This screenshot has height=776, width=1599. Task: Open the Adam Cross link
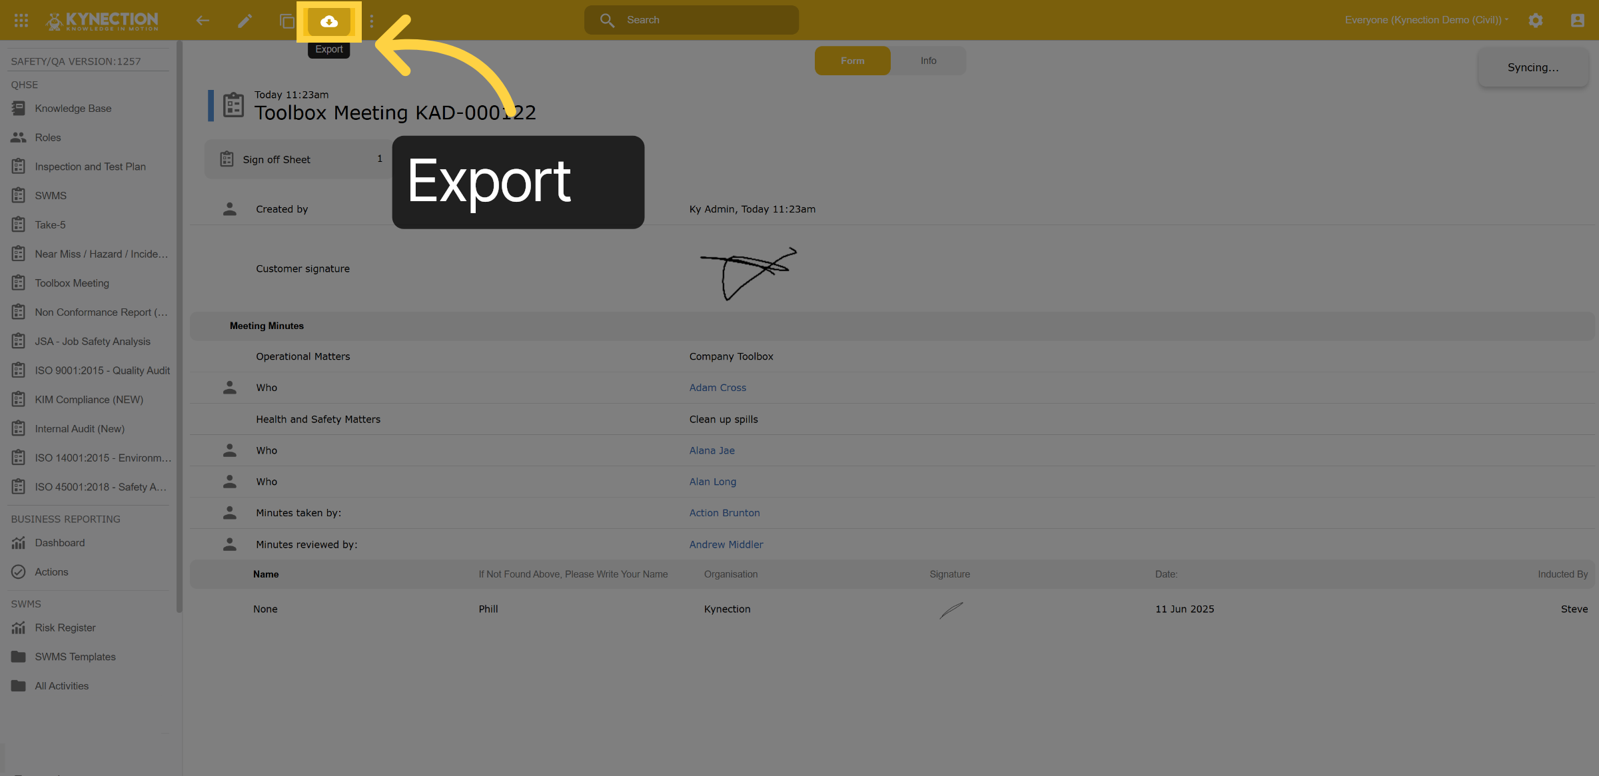[718, 388]
